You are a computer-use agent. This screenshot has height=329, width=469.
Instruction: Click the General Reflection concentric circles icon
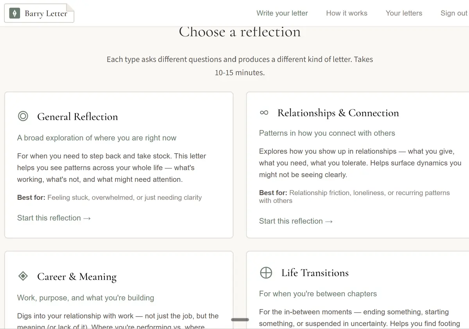click(23, 116)
